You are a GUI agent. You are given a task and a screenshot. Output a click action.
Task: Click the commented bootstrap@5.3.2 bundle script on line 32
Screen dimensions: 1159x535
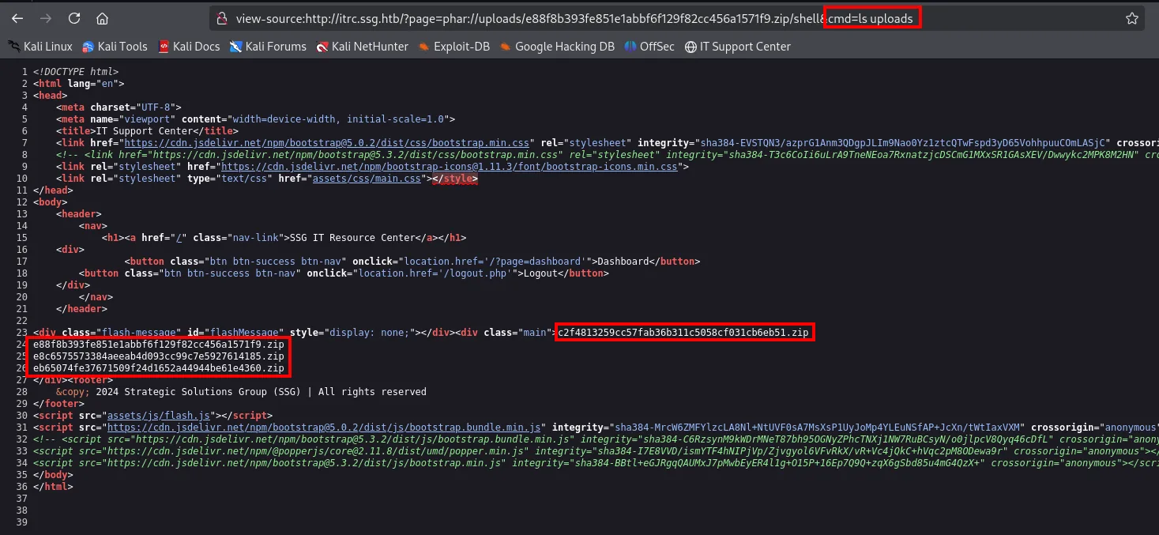pos(596,439)
